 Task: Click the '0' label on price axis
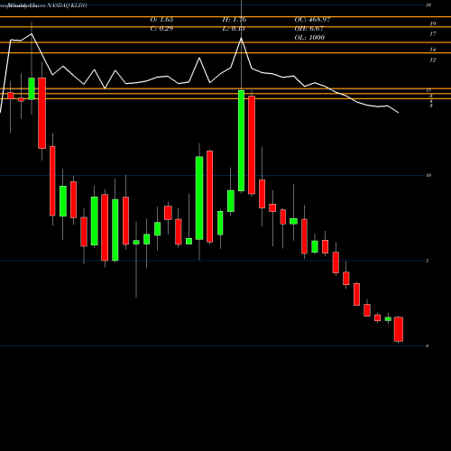pyautogui.click(x=428, y=346)
